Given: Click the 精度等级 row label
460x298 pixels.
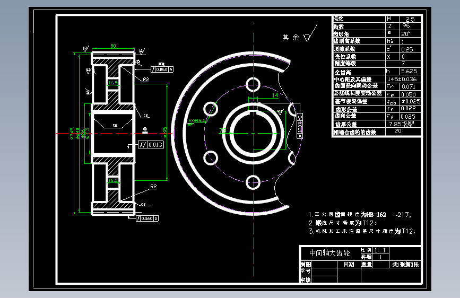Looking at the screenshot, I should (345, 63).
